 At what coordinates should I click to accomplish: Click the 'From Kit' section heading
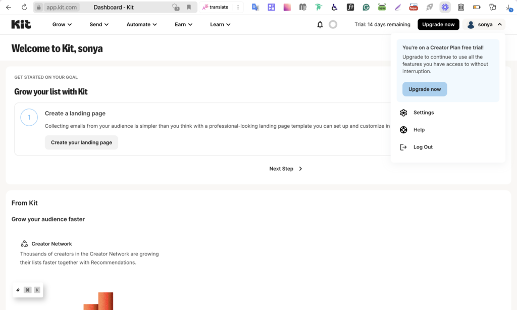[24, 203]
